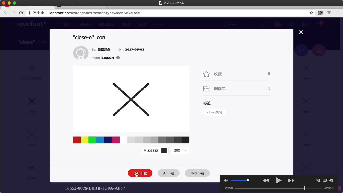
Task: Open the player settings gear
Action: click(331, 180)
